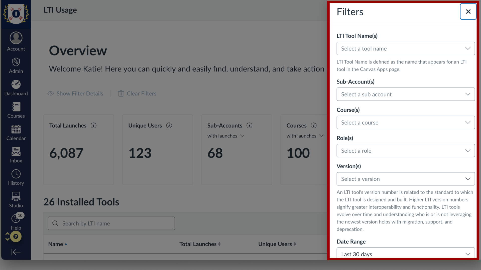Open the Admin panel
This screenshot has height=270, width=481.
pos(16,66)
